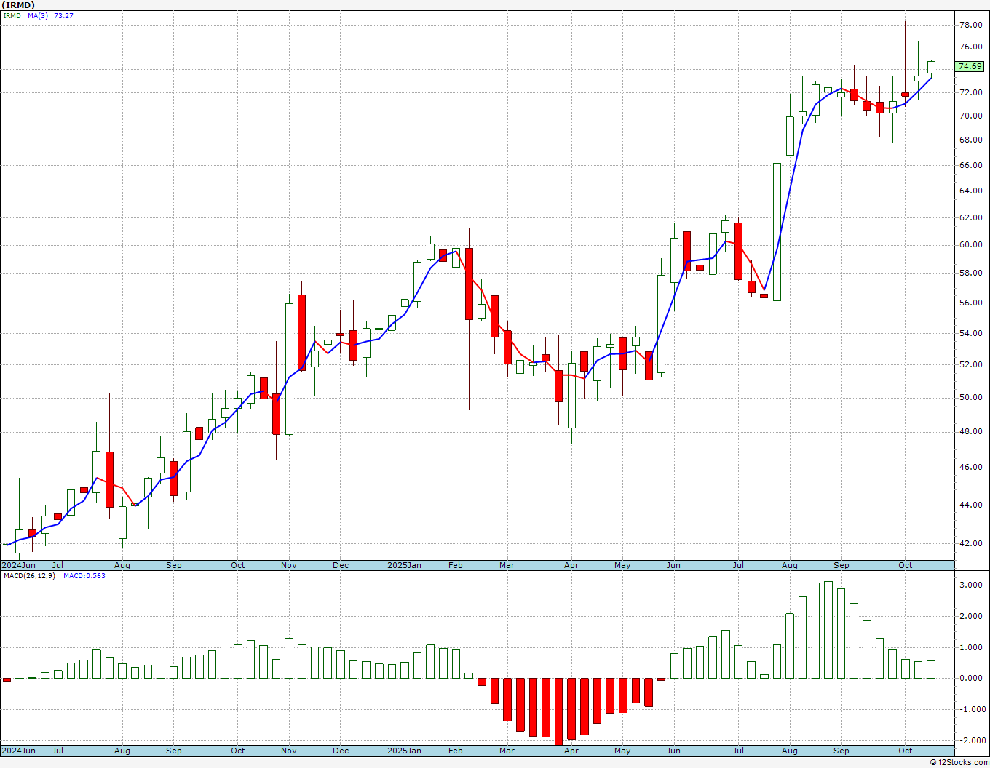Select 2025Jan on the price chart time axis

(x=404, y=565)
